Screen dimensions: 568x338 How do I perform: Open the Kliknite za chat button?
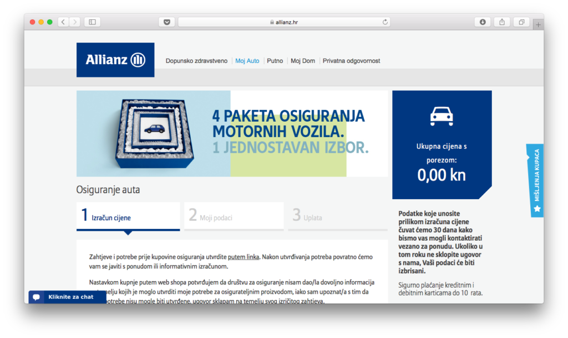click(67, 297)
